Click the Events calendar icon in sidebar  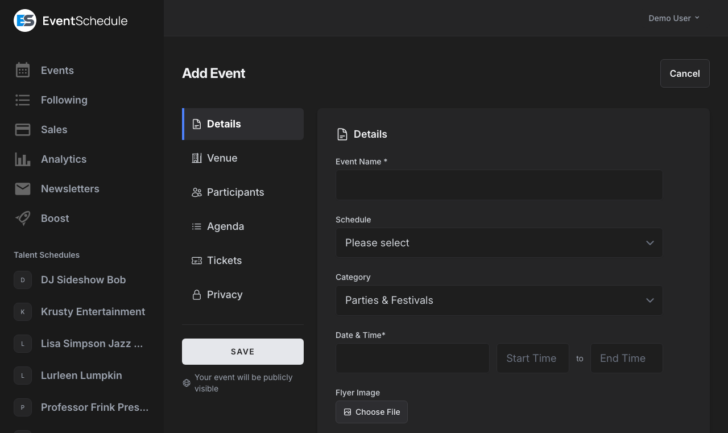coord(23,70)
